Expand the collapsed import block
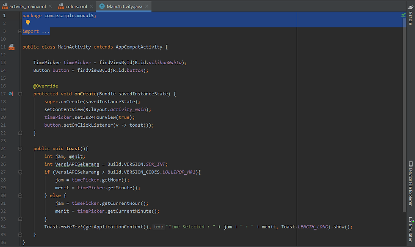The height and width of the screenshot is (247, 415). [x=20, y=31]
